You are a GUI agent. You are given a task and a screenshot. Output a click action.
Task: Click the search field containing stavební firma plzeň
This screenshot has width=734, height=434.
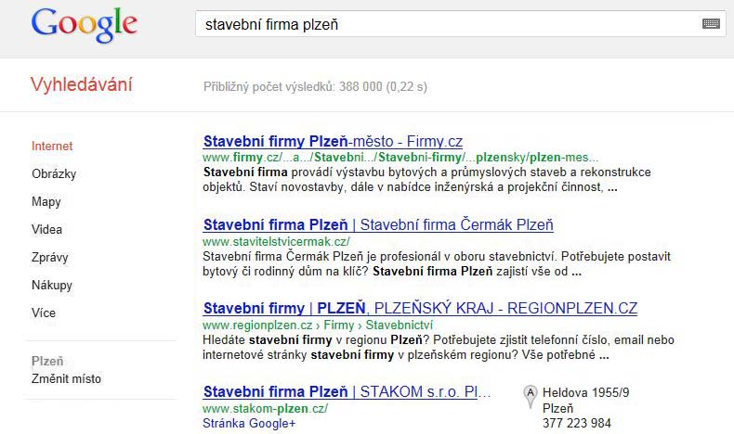tap(461, 24)
